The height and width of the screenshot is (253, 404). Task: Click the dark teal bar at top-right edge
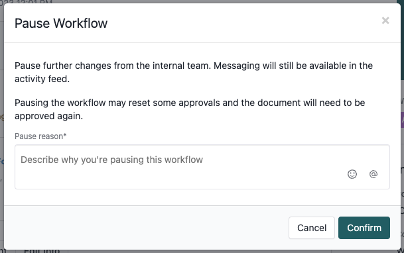point(402,40)
